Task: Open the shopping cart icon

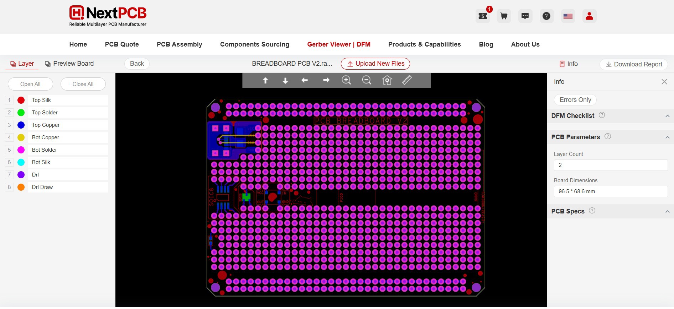Action: click(x=504, y=16)
